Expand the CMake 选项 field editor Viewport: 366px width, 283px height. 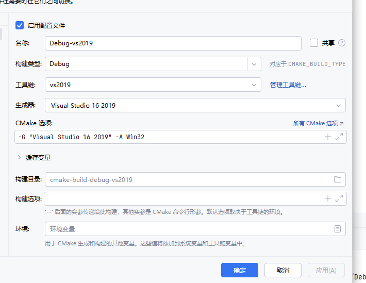coord(339,137)
